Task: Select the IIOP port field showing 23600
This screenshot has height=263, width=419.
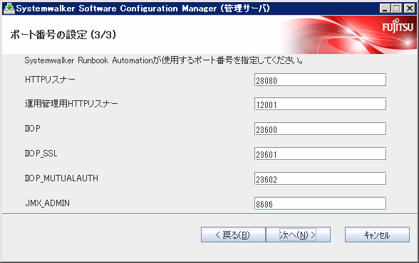Action: pyautogui.click(x=320, y=129)
